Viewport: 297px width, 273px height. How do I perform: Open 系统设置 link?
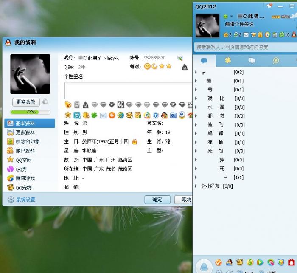click(25, 200)
